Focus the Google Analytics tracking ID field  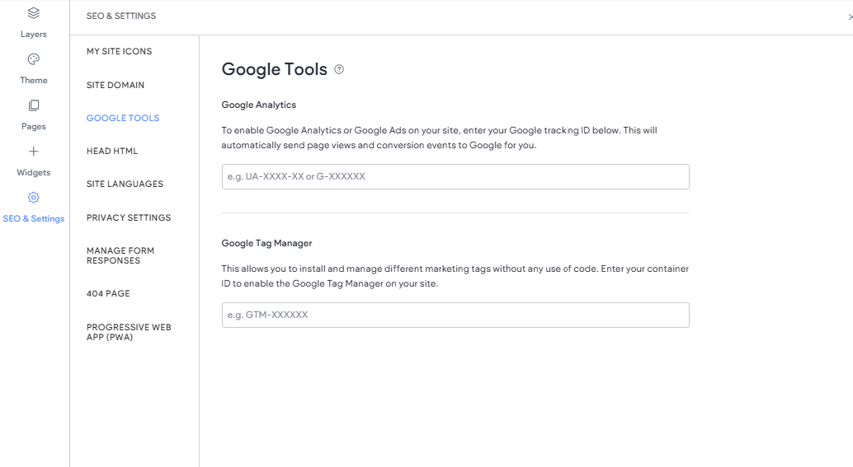(x=455, y=176)
